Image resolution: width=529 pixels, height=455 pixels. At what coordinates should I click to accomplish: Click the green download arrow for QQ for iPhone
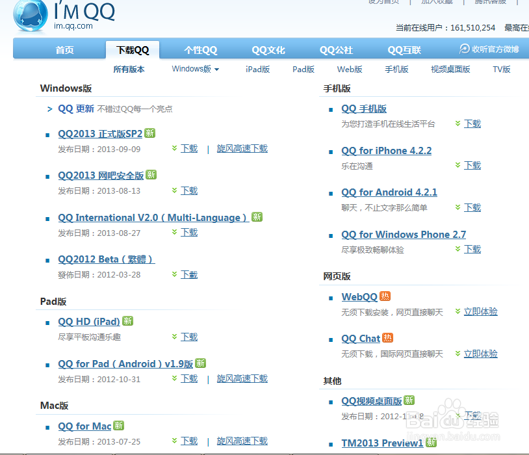coord(458,165)
